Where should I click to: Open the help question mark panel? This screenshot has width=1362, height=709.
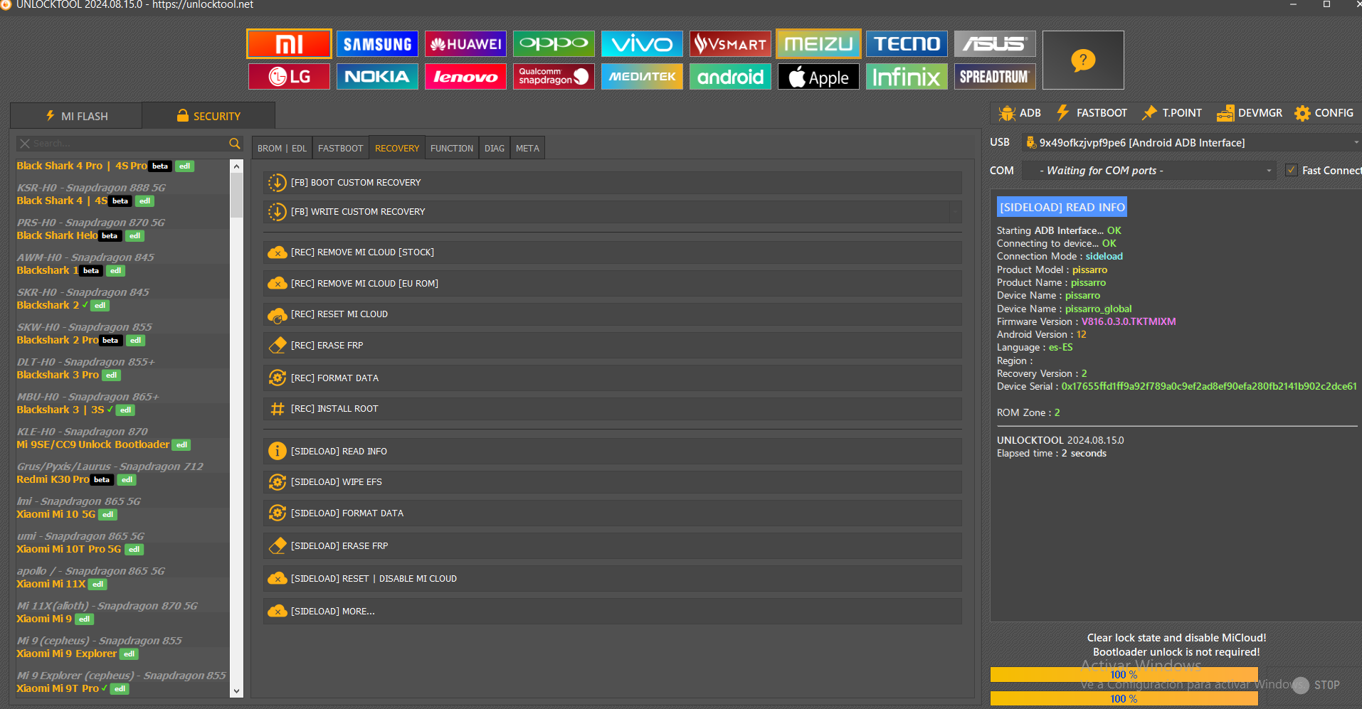pyautogui.click(x=1083, y=60)
